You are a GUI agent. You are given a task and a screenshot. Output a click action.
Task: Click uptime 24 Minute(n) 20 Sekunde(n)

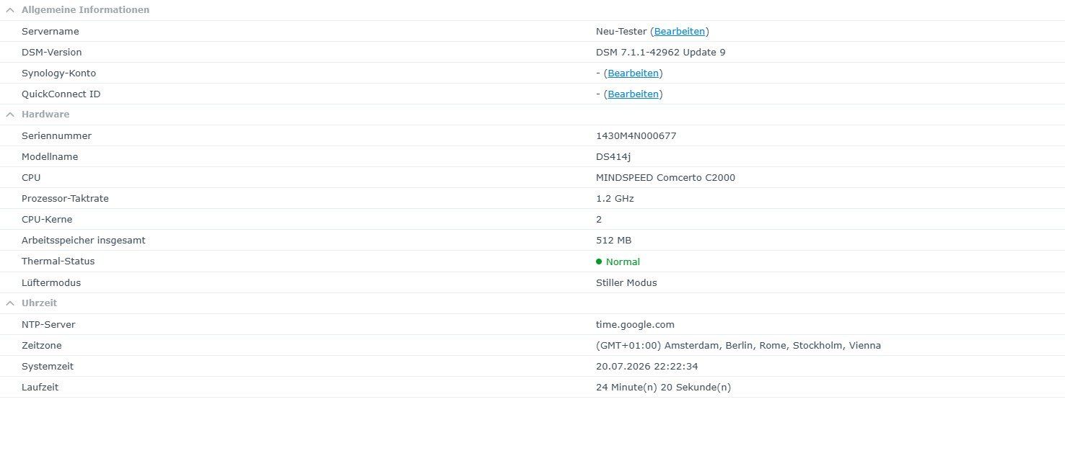[664, 388]
